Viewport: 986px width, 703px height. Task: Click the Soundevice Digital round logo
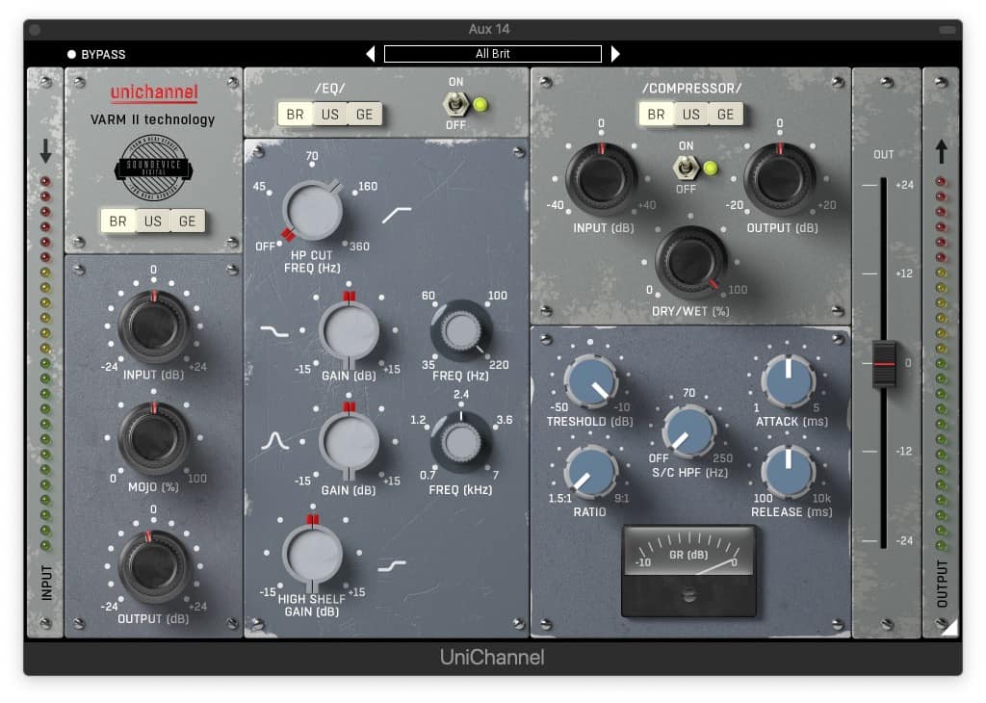[x=153, y=168]
